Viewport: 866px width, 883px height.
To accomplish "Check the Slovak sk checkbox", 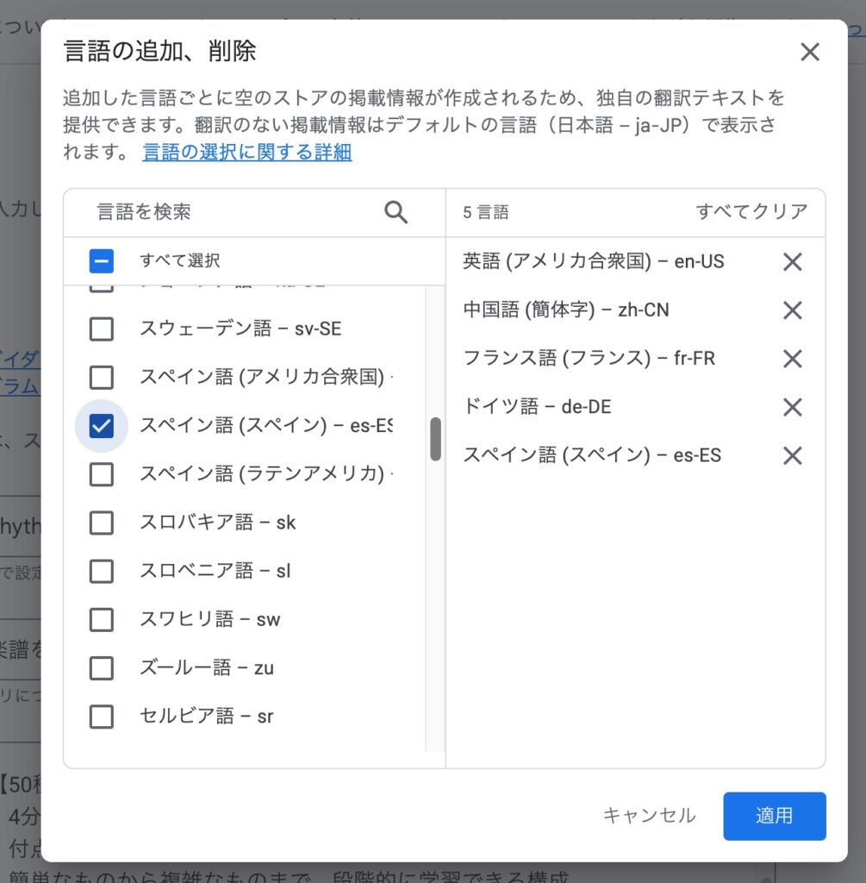I will (x=102, y=523).
